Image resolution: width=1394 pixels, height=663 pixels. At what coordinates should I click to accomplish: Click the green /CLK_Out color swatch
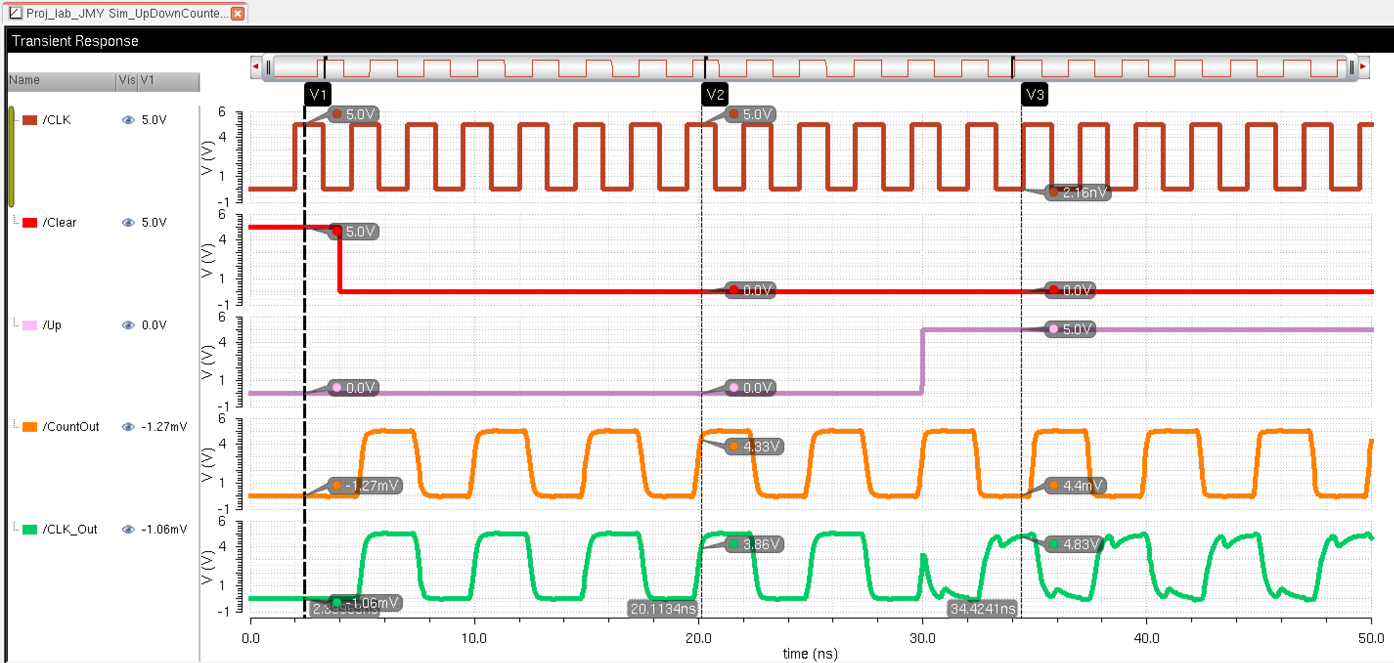[x=30, y=530]
